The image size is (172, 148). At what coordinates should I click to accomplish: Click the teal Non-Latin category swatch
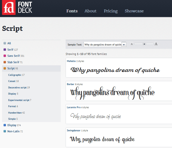5,131
